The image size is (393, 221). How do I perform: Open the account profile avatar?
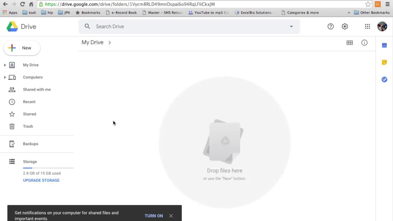[x=382, y=26]
